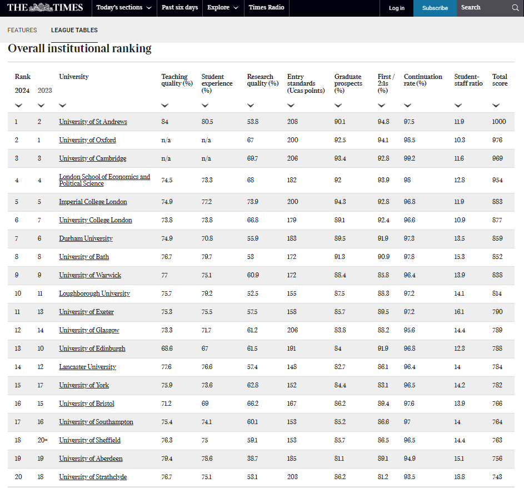
Task: Open University College London link
Action: [96, 220]
